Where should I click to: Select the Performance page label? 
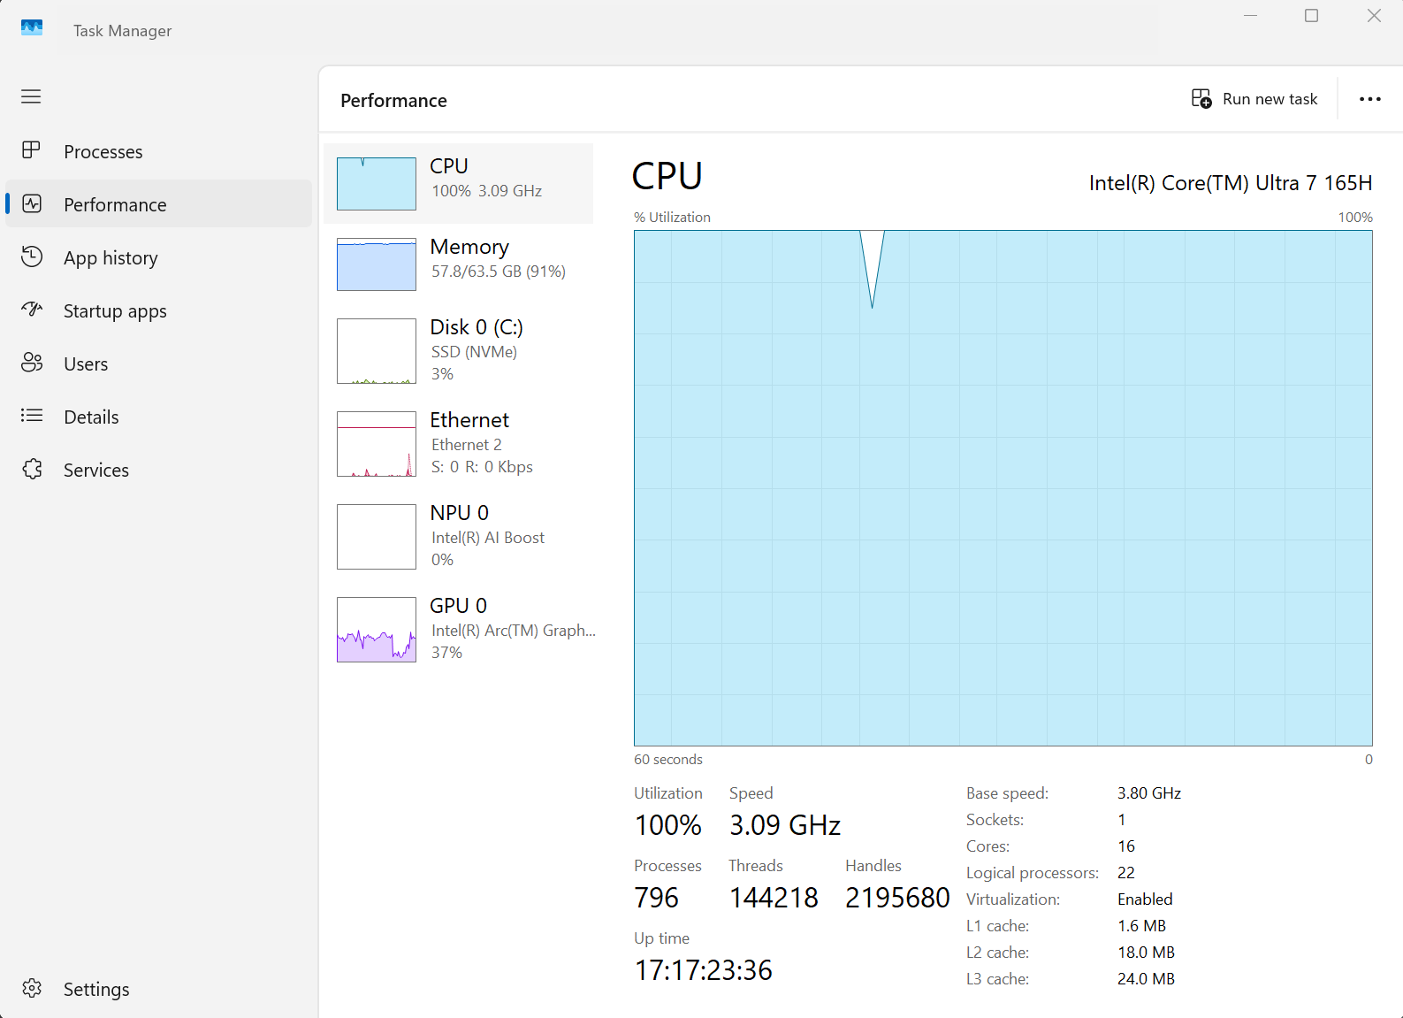[x=115, y=205]
